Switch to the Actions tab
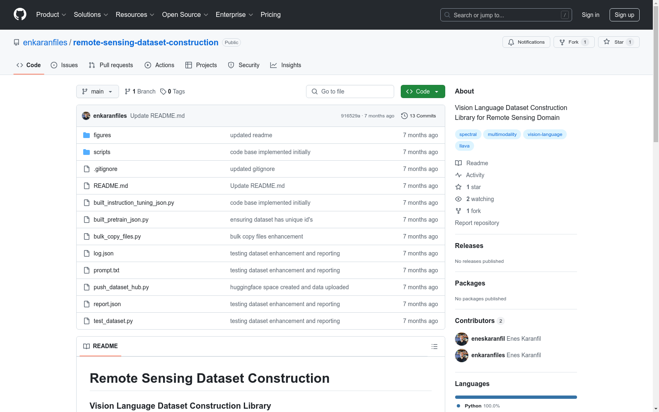The height and width of the screenshot is (412, 659). click(x=159, y=65)
